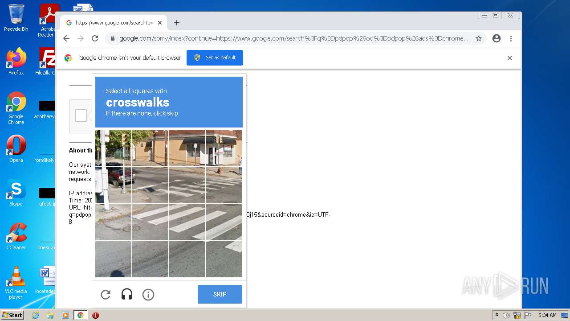The image size is (570, 321).
Task: Open Acrobat Reader desktop shortcut
Action: coord(47,20)
